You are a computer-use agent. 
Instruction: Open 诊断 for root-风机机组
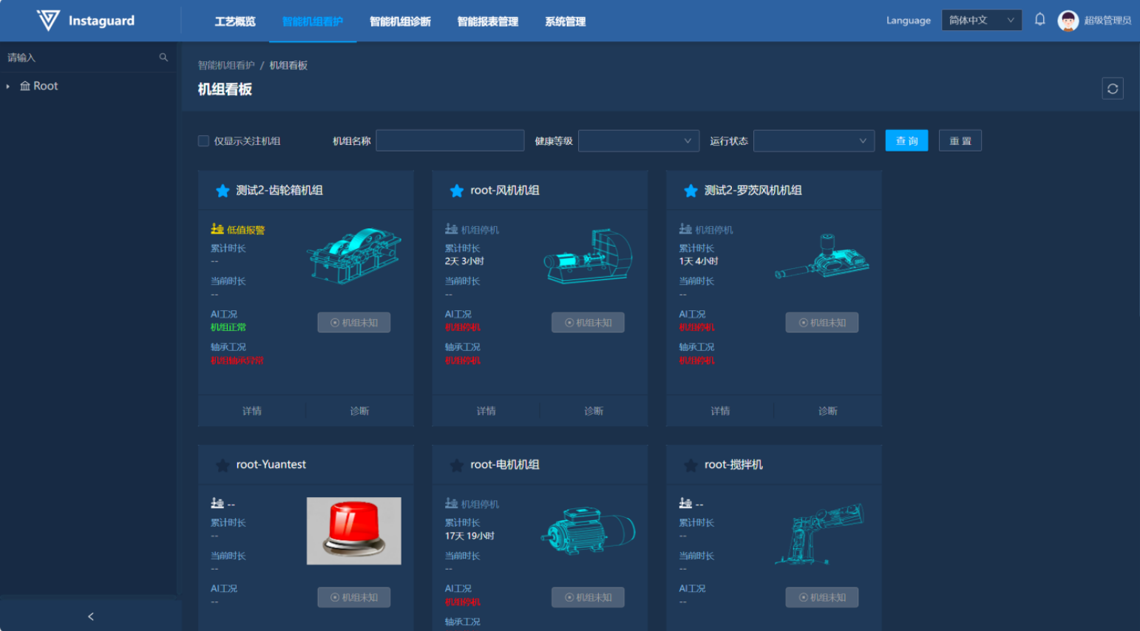pos(594,411)
